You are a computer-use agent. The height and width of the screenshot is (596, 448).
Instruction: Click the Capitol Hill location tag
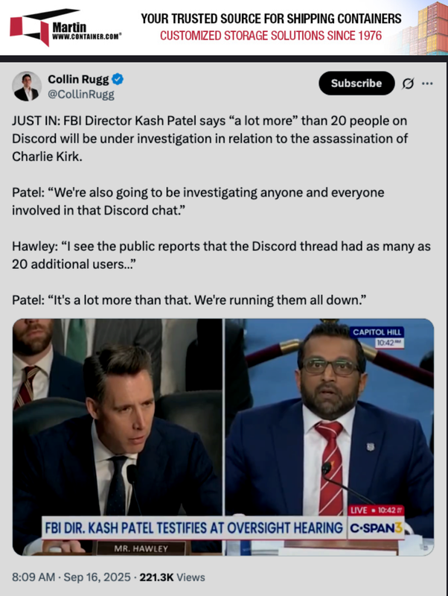[x=377, y=332]
